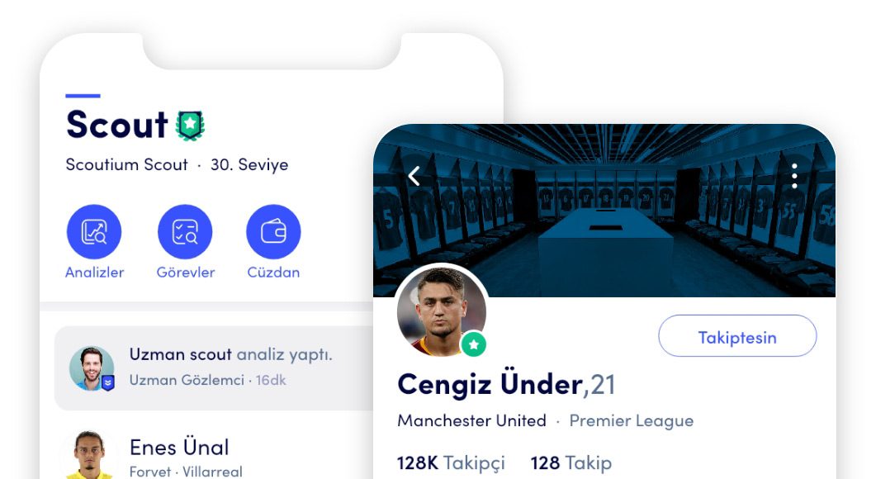Image resolution: width=876 pixels, height=479 pixels.
Task: Open the Cüzdan wallet icon
Action: [x=273, y=231]
